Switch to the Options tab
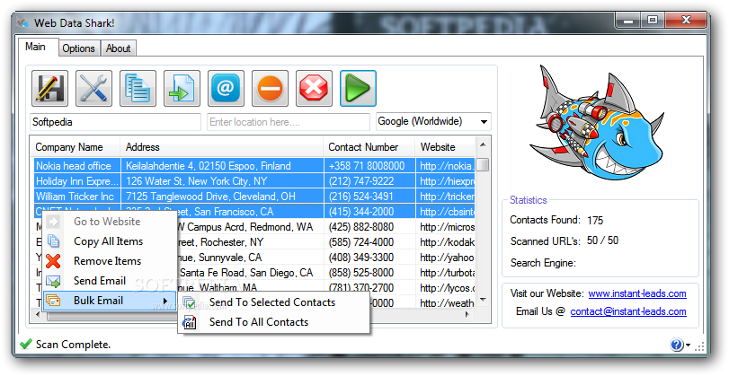This screenshot has height=376, width=729. [78, 48]
